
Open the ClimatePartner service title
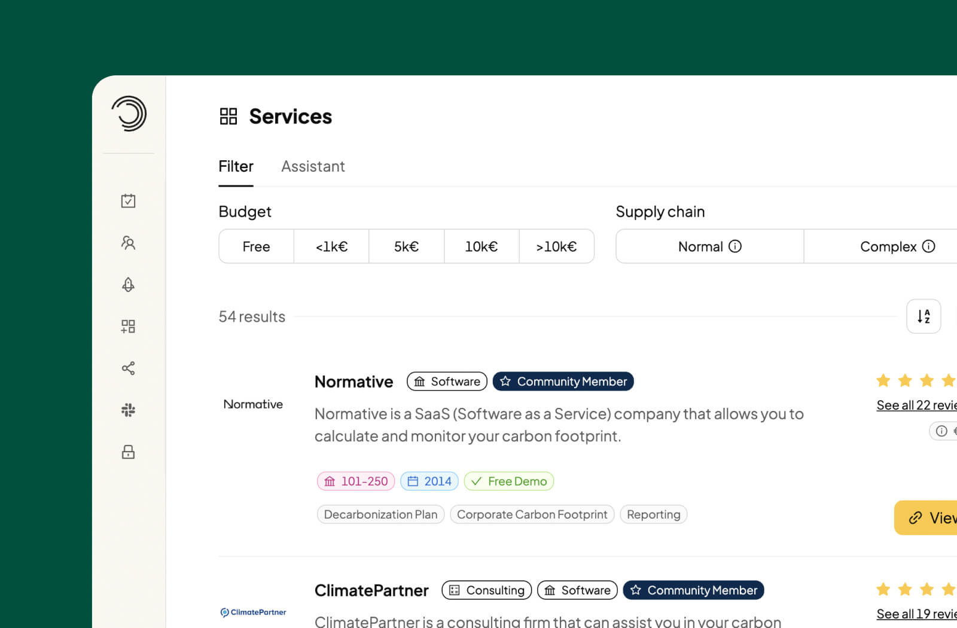tap(371, 590)
